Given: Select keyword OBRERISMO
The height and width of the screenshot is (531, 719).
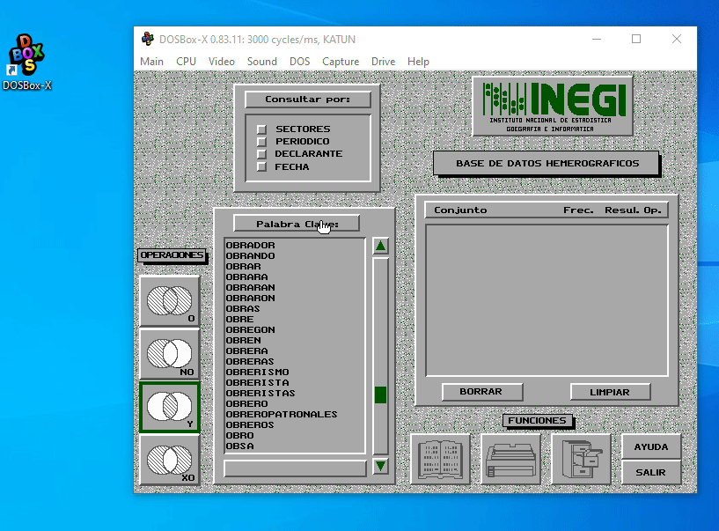Looking at the screenshot, I should (257, 372).
